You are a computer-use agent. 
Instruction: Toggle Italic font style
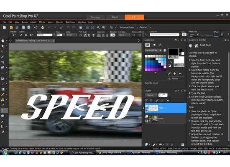click(x=85, y=35)
